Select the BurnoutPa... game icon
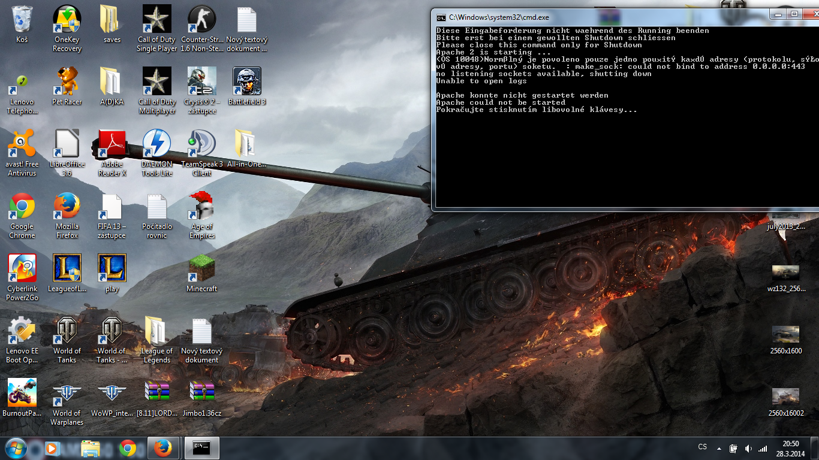This screenshot has height=460, width=819. [22, 398]
